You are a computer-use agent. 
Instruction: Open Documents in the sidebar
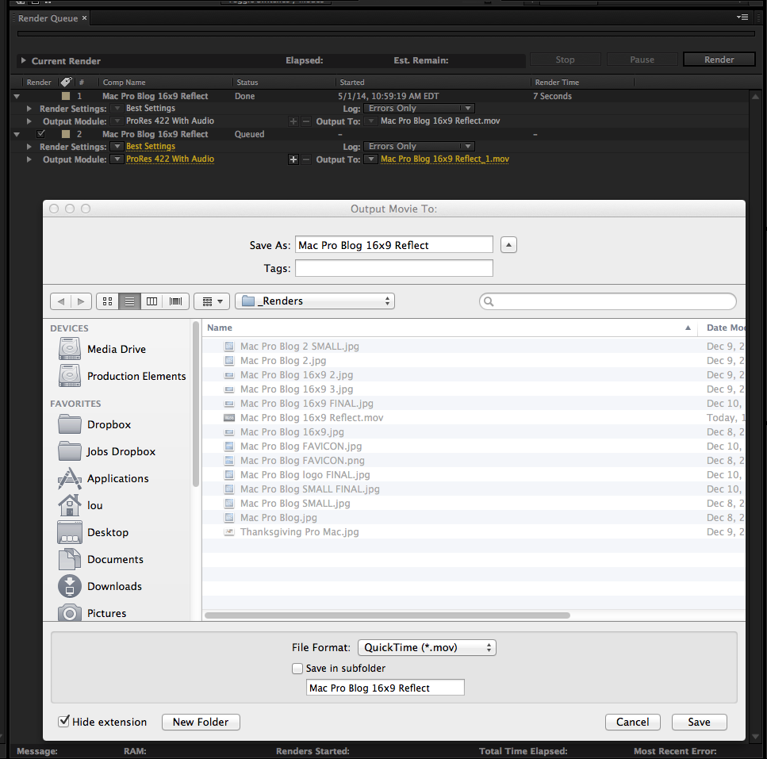102,559
